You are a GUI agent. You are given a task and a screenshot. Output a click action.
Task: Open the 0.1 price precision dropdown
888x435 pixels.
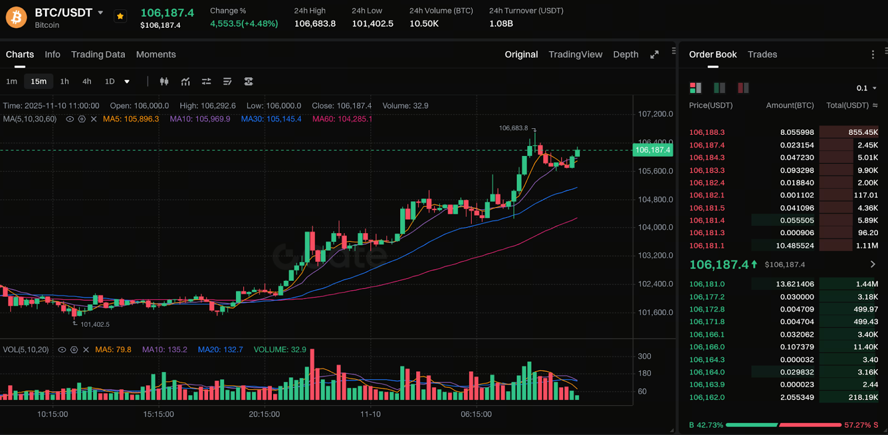(866, 88)
